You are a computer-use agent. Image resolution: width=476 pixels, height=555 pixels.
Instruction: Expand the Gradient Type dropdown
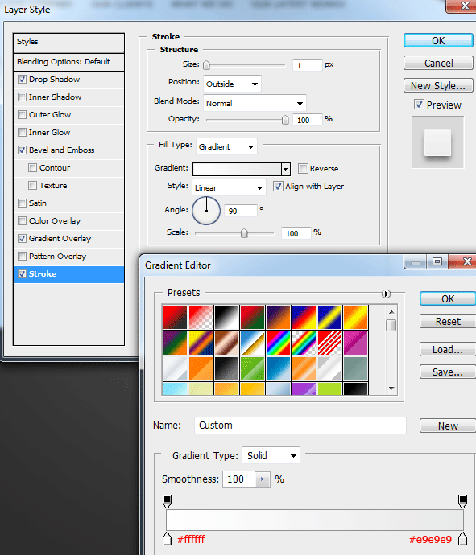click(271, 455)
